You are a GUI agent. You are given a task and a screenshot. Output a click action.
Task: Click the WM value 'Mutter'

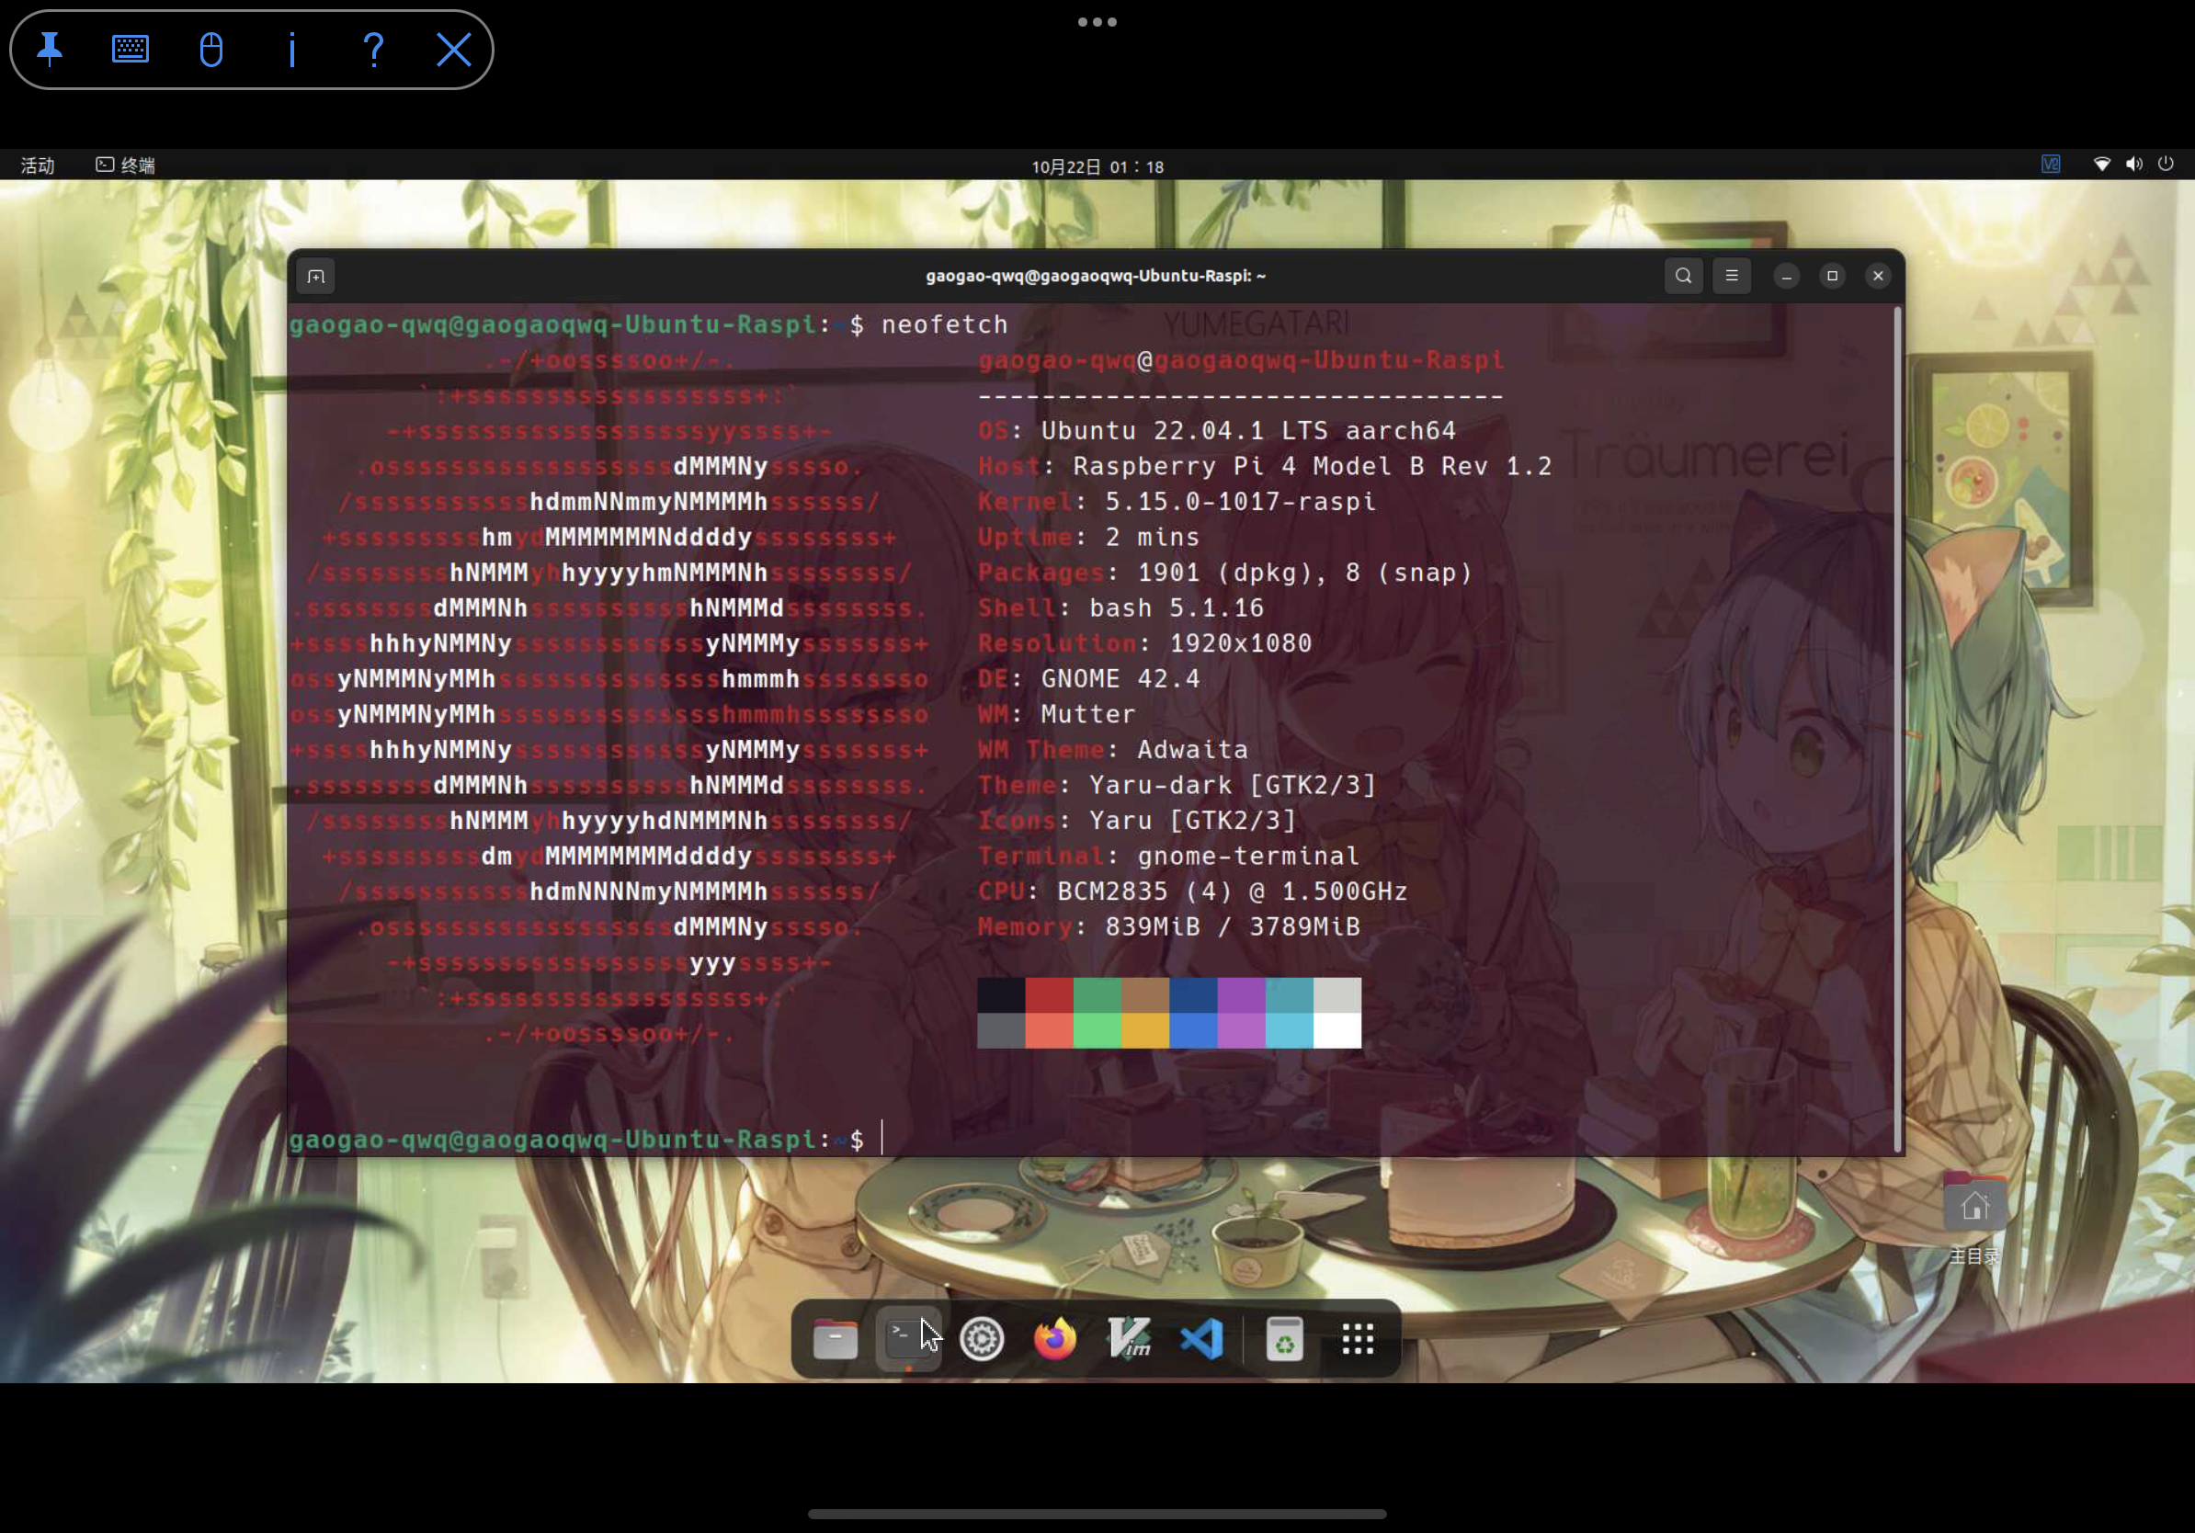tap(1088, 714)
